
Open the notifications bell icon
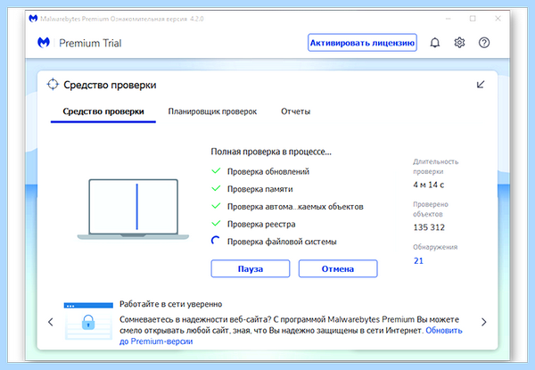pos(435,43)
